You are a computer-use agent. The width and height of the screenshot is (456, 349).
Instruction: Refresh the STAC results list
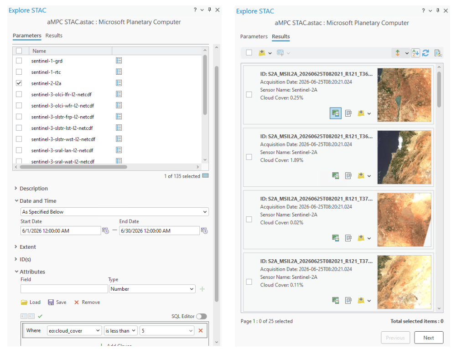point(426,53)
